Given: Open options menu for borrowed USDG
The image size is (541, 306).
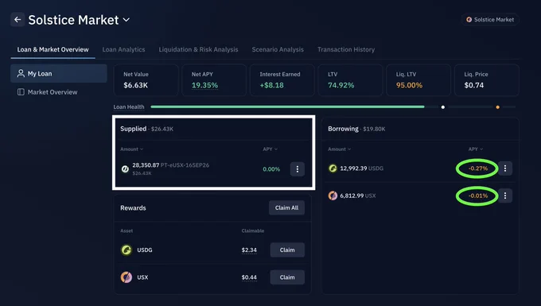Looking at the screenshot, I should (x=505, y=168).
